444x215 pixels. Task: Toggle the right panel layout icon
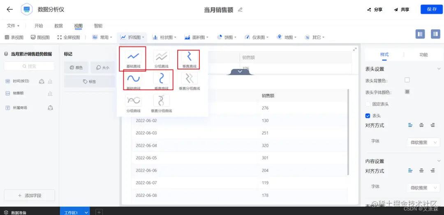coord(435,34)
